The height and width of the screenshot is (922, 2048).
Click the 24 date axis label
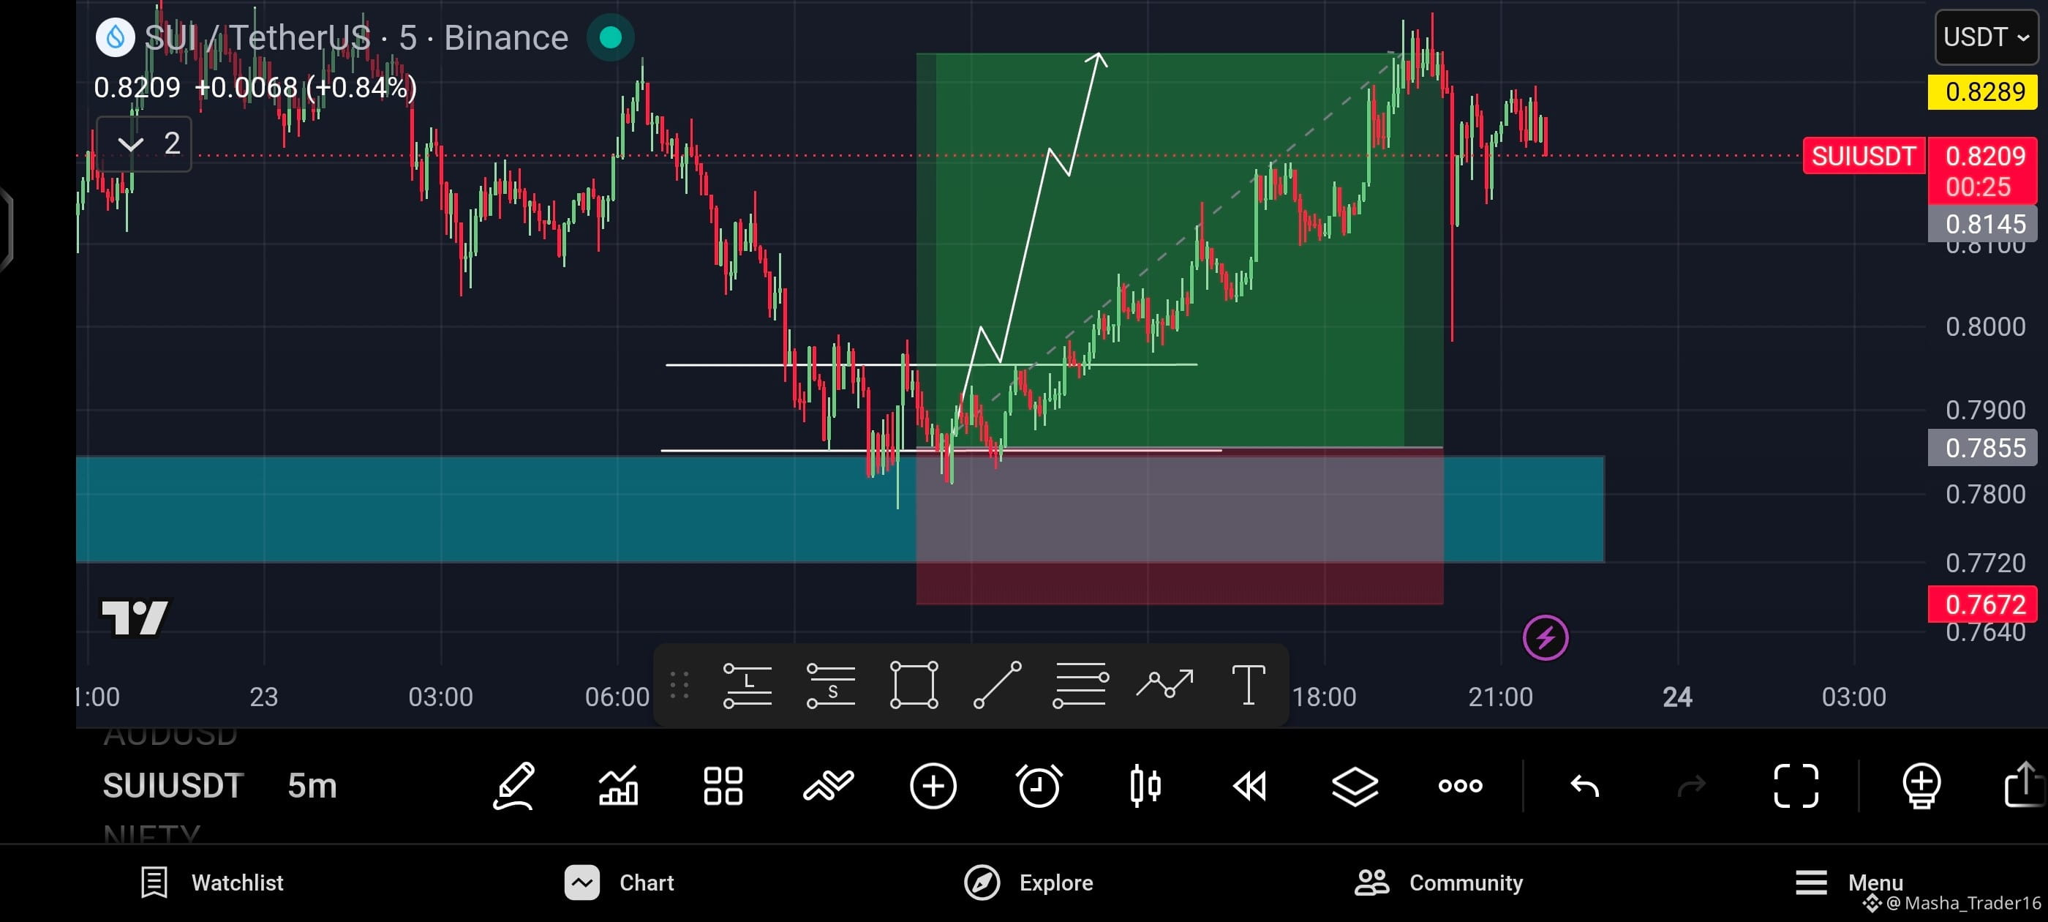1677,697
